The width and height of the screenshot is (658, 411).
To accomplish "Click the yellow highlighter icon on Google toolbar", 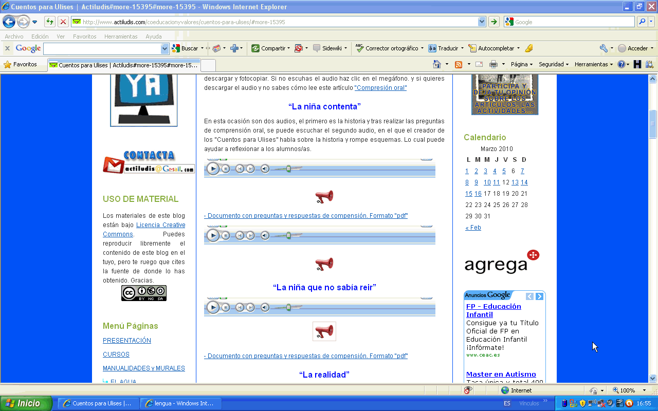I will pos(529,48).
